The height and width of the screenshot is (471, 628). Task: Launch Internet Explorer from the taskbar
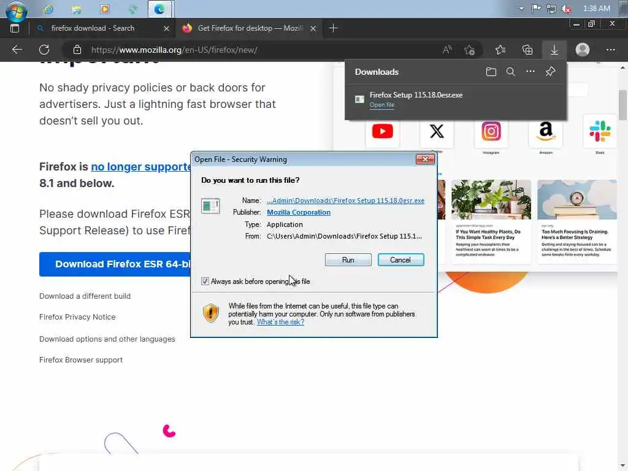coord(48,9)
